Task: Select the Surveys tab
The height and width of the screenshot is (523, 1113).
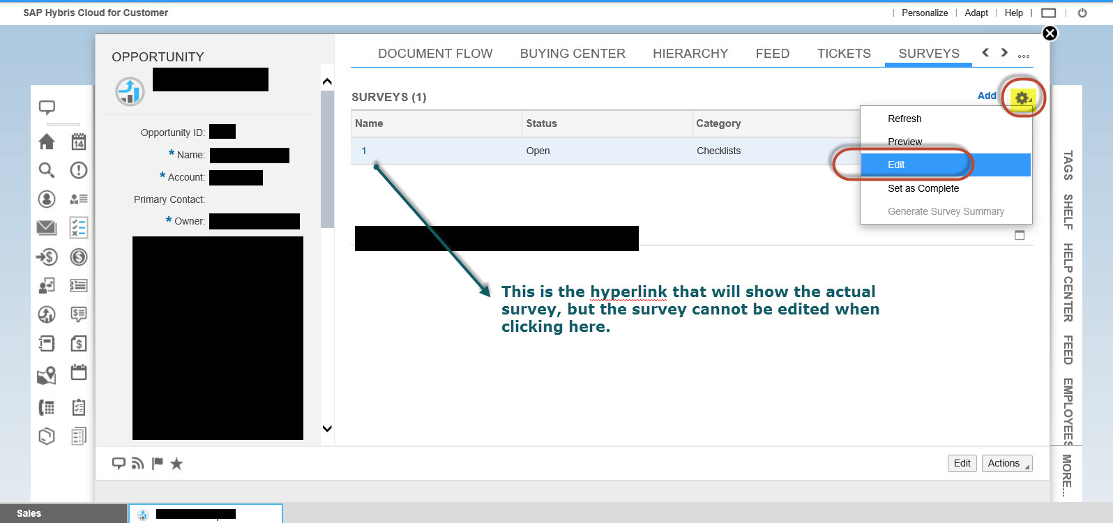Action: [929, 54]
